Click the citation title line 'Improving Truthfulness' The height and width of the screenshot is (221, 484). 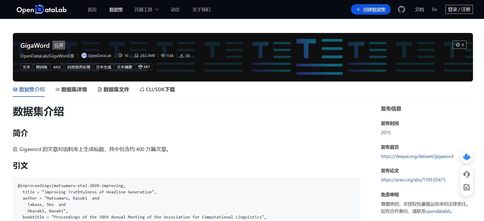coord(90,192)
